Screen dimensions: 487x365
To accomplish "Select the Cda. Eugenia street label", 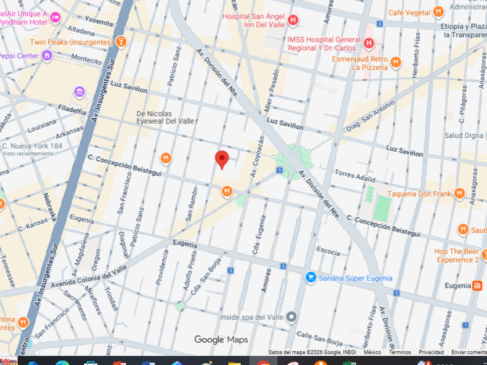I will [259, 235].
